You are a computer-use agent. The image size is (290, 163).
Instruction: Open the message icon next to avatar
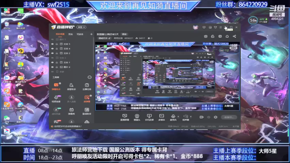204,28
